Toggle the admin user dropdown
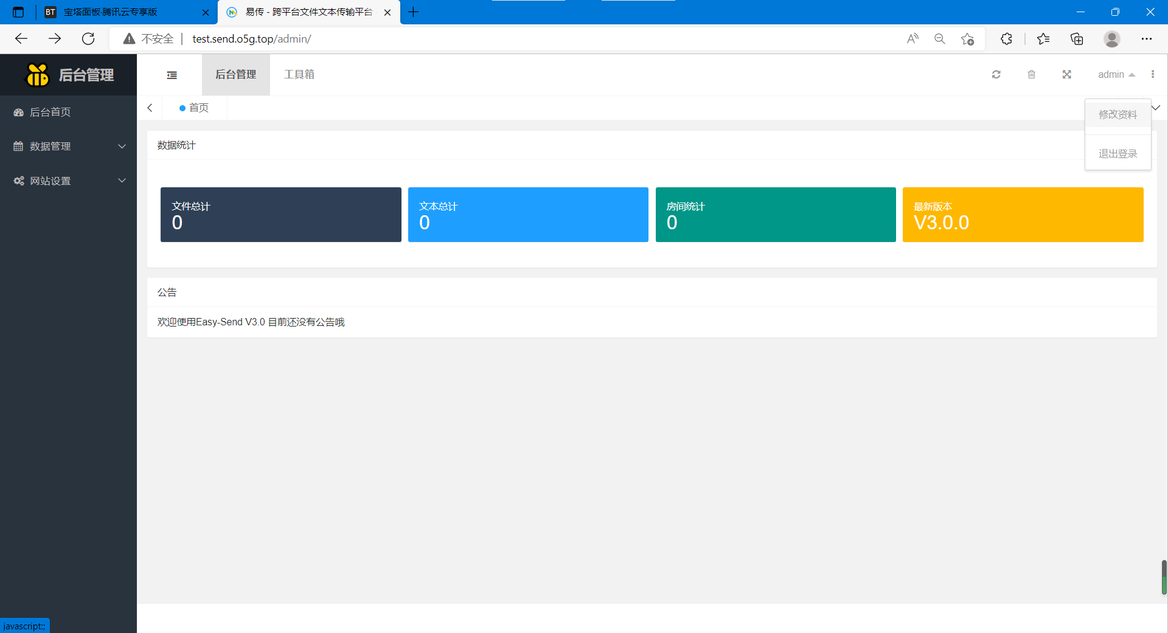 [x=1116, y=74]
